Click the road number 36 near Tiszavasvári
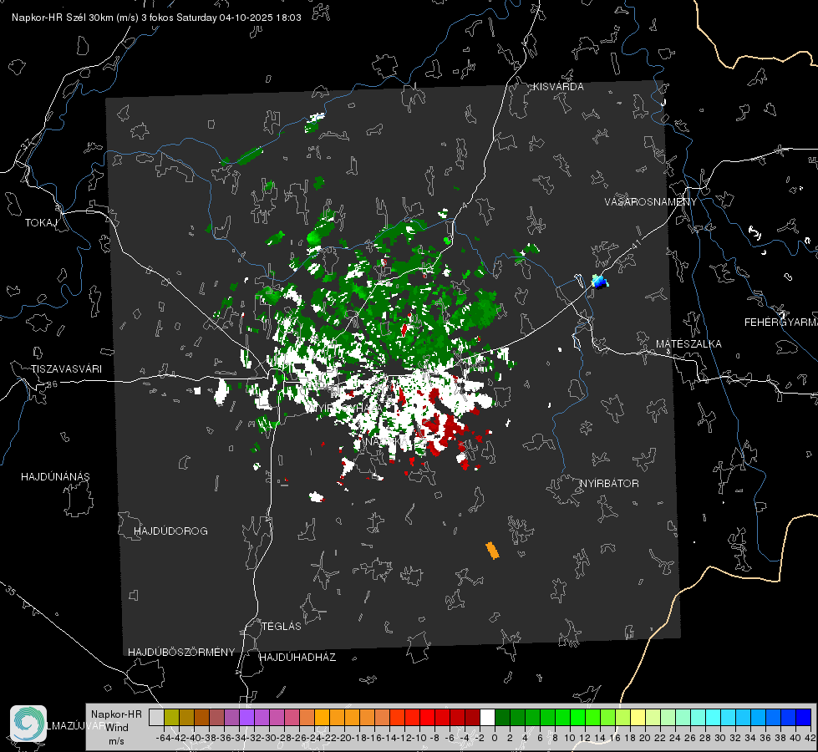This screenshot has height=752, width=818. coord(52,384)
